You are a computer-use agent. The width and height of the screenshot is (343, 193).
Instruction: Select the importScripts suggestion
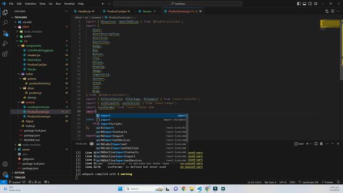coord(141,124)
